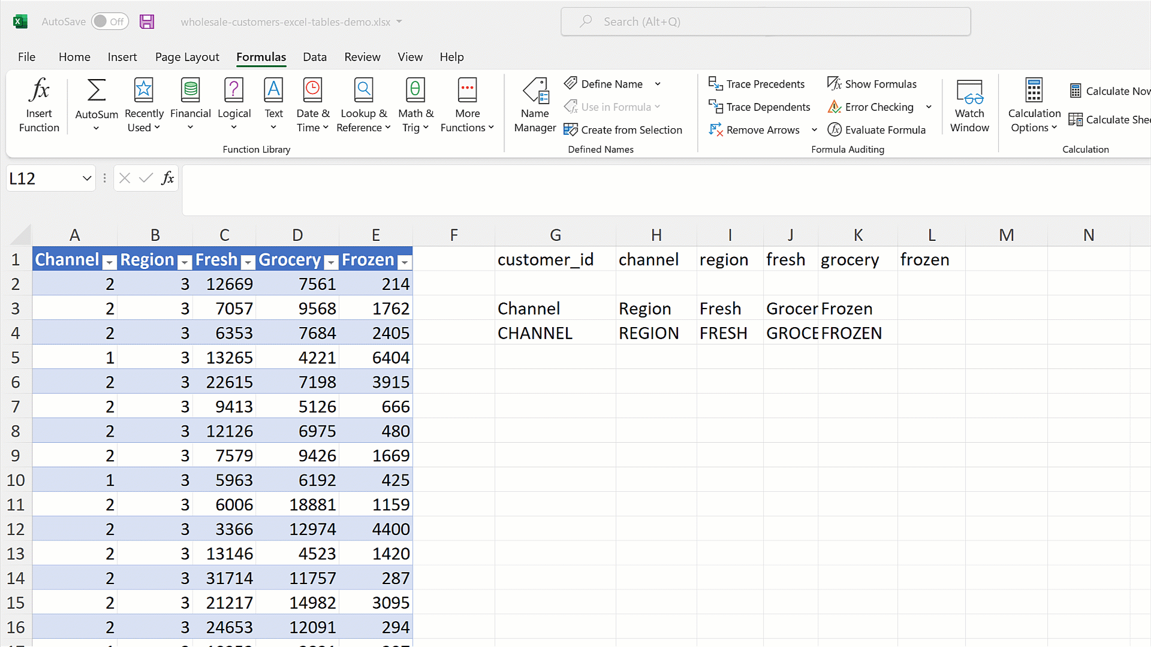Save the workbook via Quick Access save icon
Viewport: 1151px width, 647px height.
click(147, 21)
